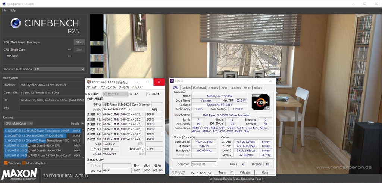The width and height of the screenshot is (382, 183).
Task: Open the Help menu in Cinebench
Action: pyautogui.click(x=13, y=10)
